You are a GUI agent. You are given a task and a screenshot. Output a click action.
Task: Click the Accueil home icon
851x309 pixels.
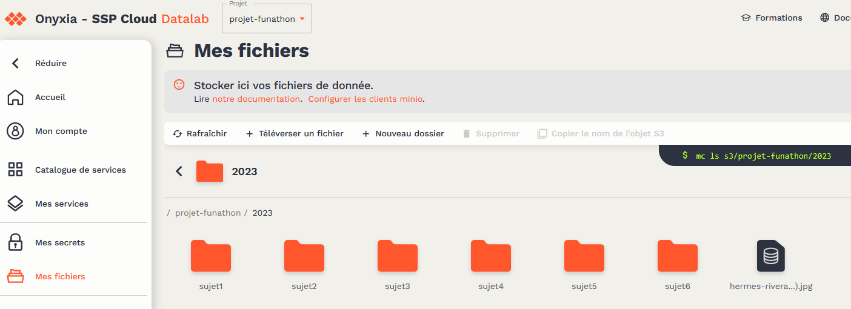click(x=15, y=98)
